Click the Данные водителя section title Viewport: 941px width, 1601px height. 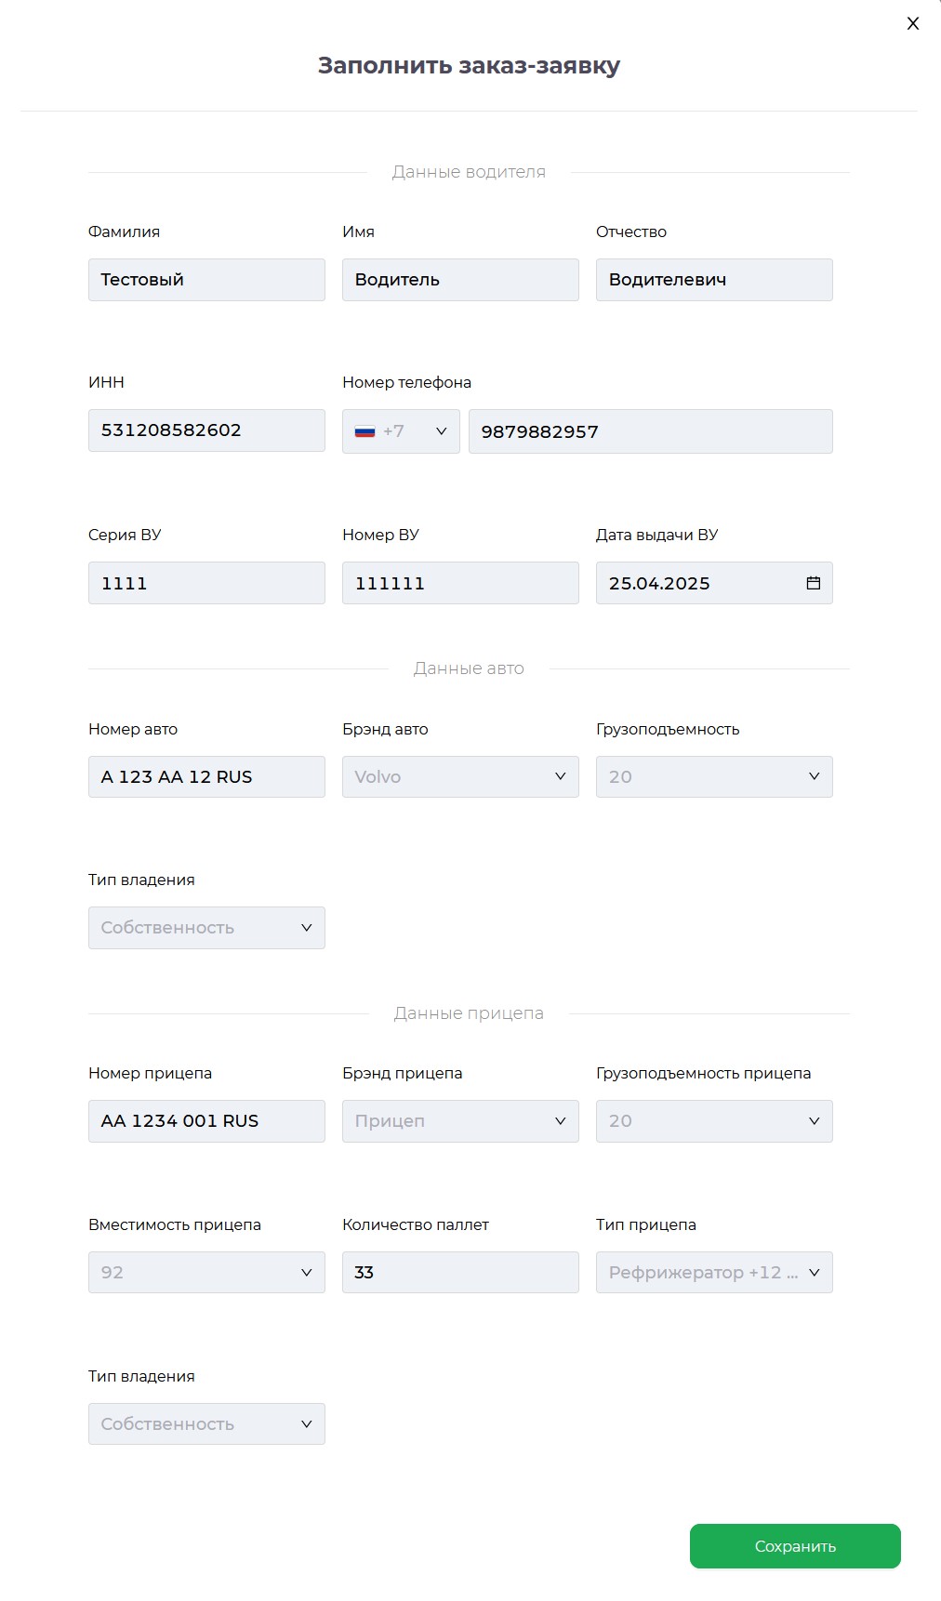pyautogui.click(x=469, y=172)
